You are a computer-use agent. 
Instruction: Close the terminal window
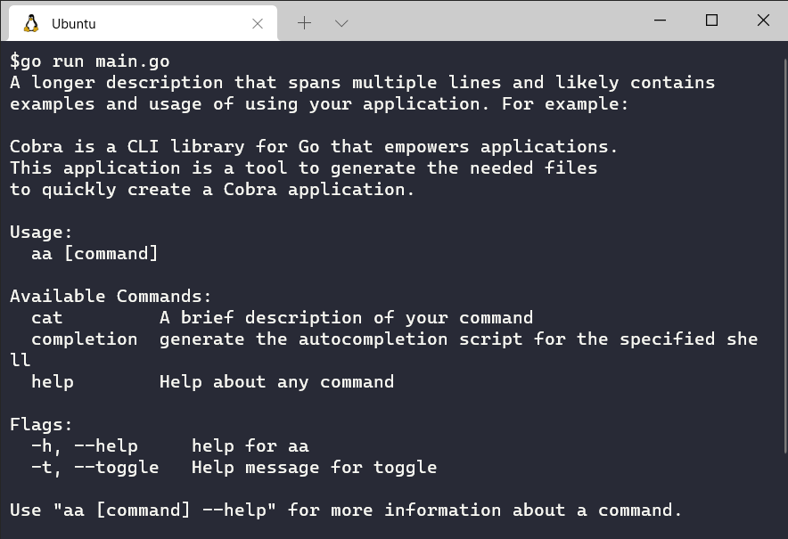point(763,20)
